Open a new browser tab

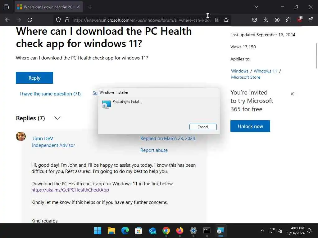(90, 7)
